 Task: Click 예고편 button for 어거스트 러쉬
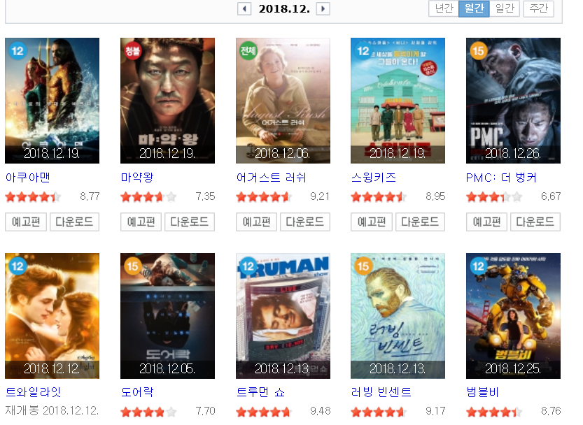(x=256, y=222)
